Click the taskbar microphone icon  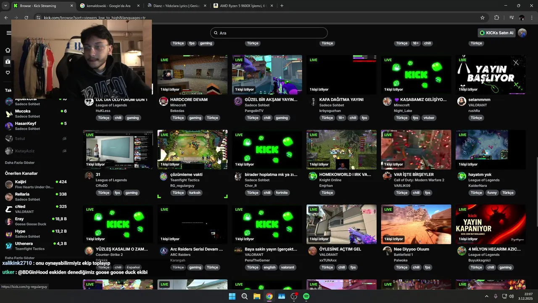(x=496, y=296)
